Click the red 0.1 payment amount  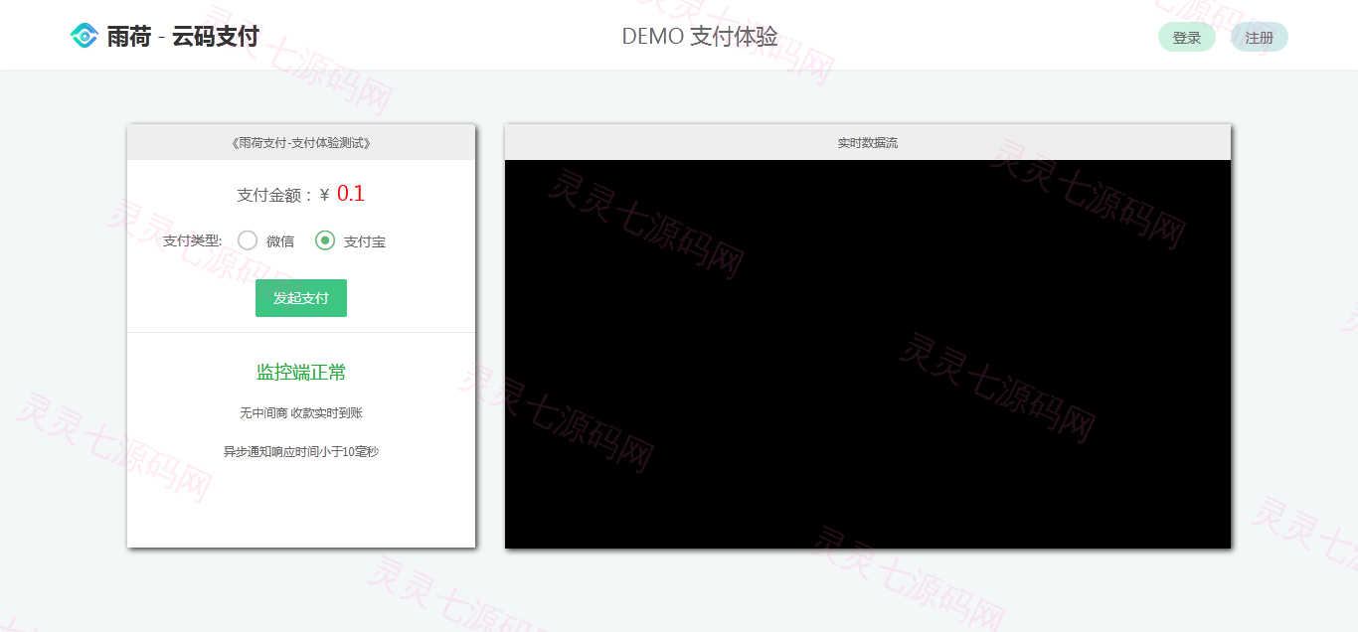351,194
